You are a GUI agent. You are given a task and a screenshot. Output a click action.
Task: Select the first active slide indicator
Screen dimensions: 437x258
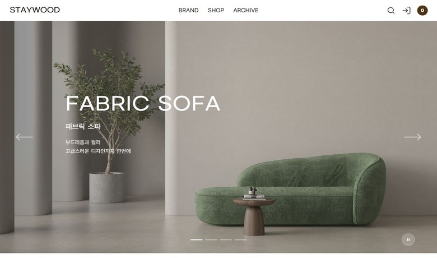[197, 239]
